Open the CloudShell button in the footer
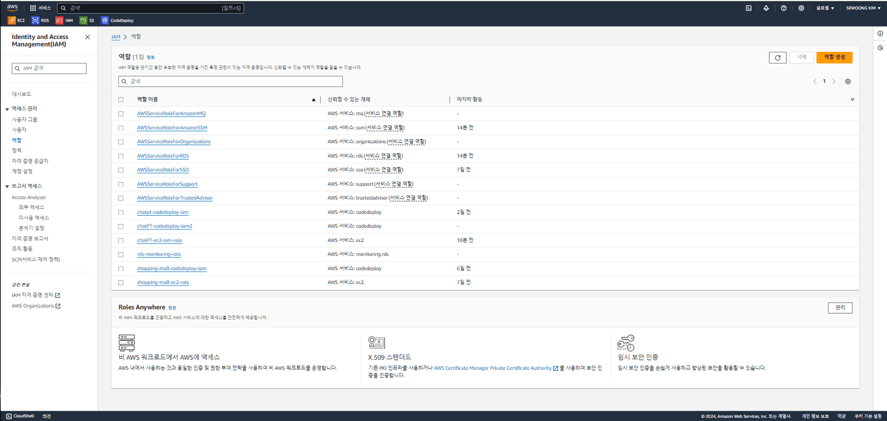 20,416
